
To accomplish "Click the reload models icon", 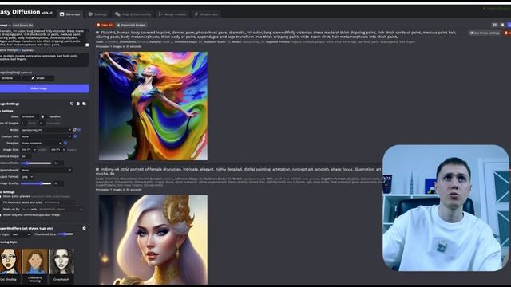I will [74, 130].
